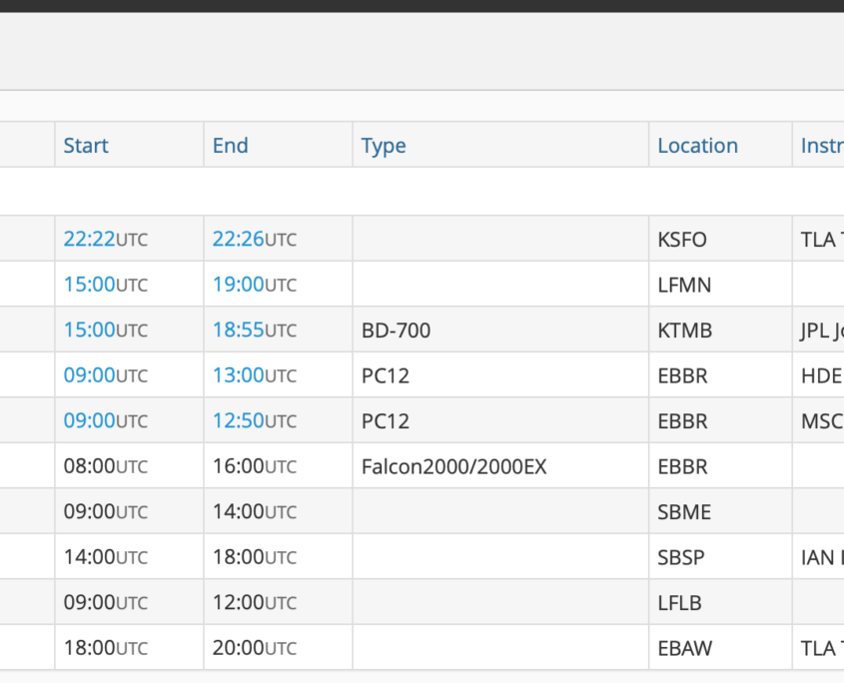Viewport: 844px width, 683px height.
Task: Click the KTMB location cell
Action: pyautogui.click(x=684, y=331)
